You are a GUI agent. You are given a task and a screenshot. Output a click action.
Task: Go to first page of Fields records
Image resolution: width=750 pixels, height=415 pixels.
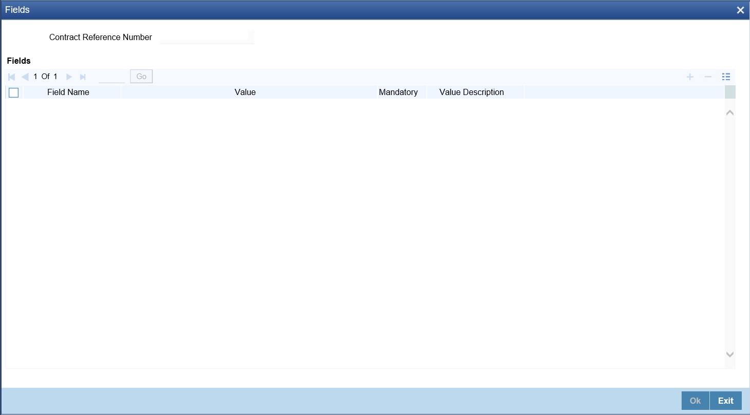(x=12, y=77)
